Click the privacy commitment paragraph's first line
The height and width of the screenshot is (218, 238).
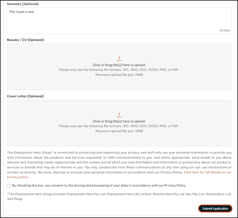(119, 152)
